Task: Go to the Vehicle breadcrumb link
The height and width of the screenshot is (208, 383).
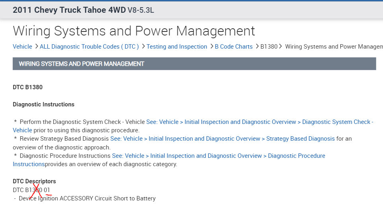Action: coord(22,47)
